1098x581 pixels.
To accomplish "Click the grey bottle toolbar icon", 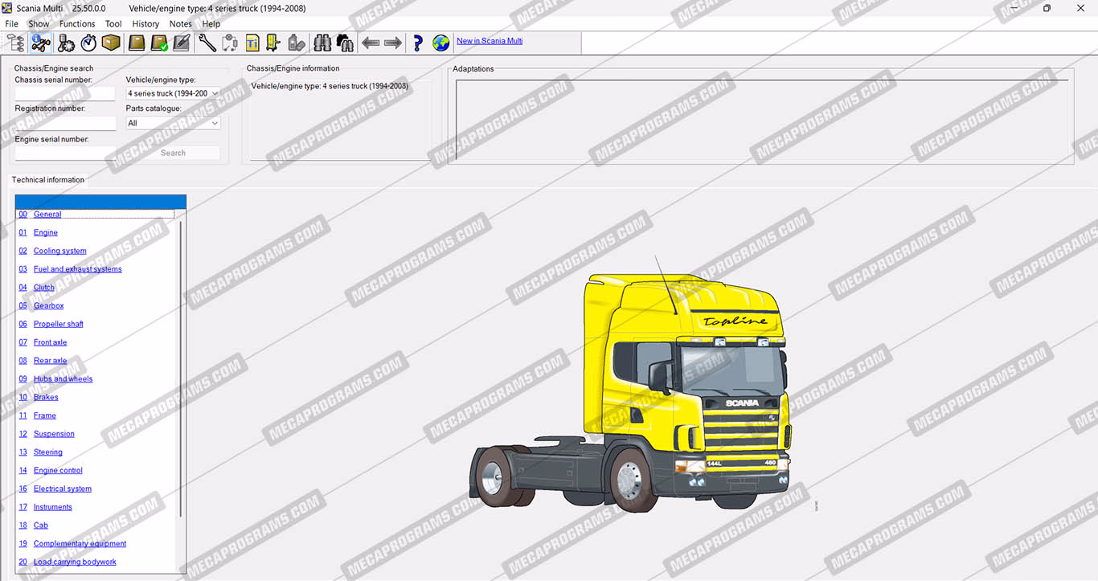I will pos(296,43).
